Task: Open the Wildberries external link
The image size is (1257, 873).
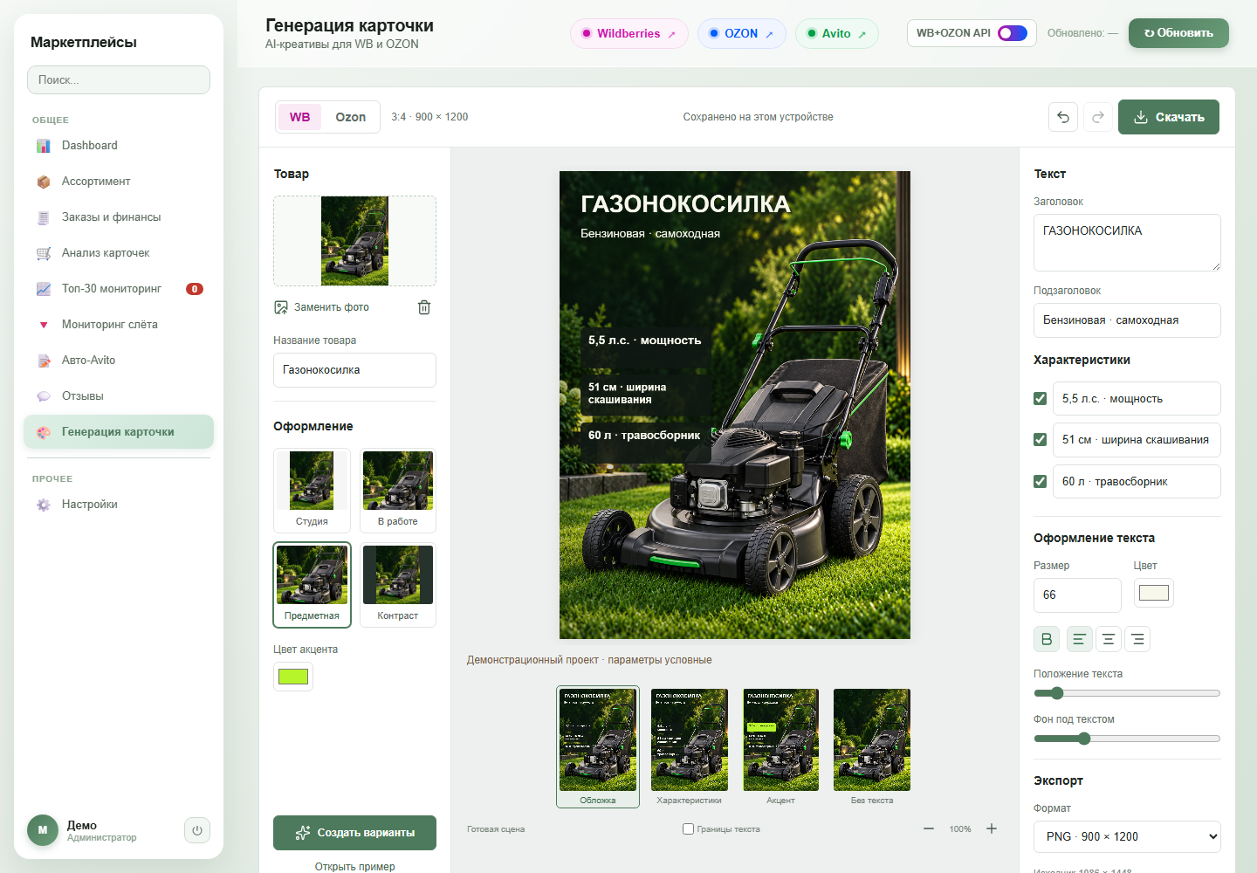Action: 629,34
